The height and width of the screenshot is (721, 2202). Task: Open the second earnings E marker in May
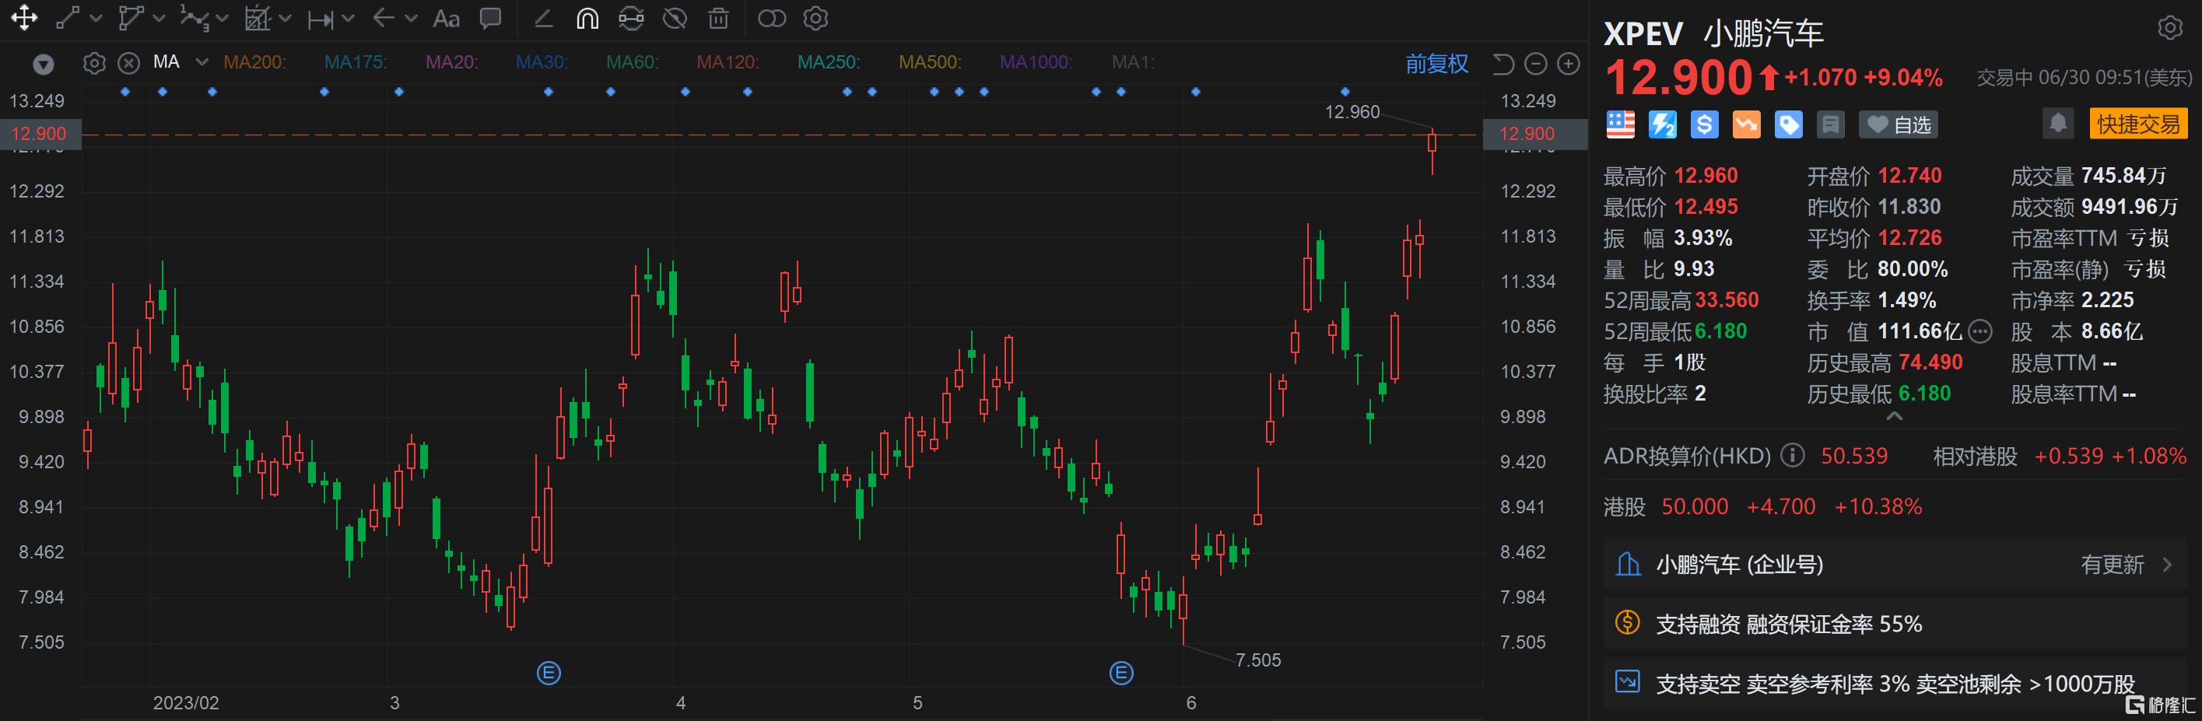point(1121,673)
